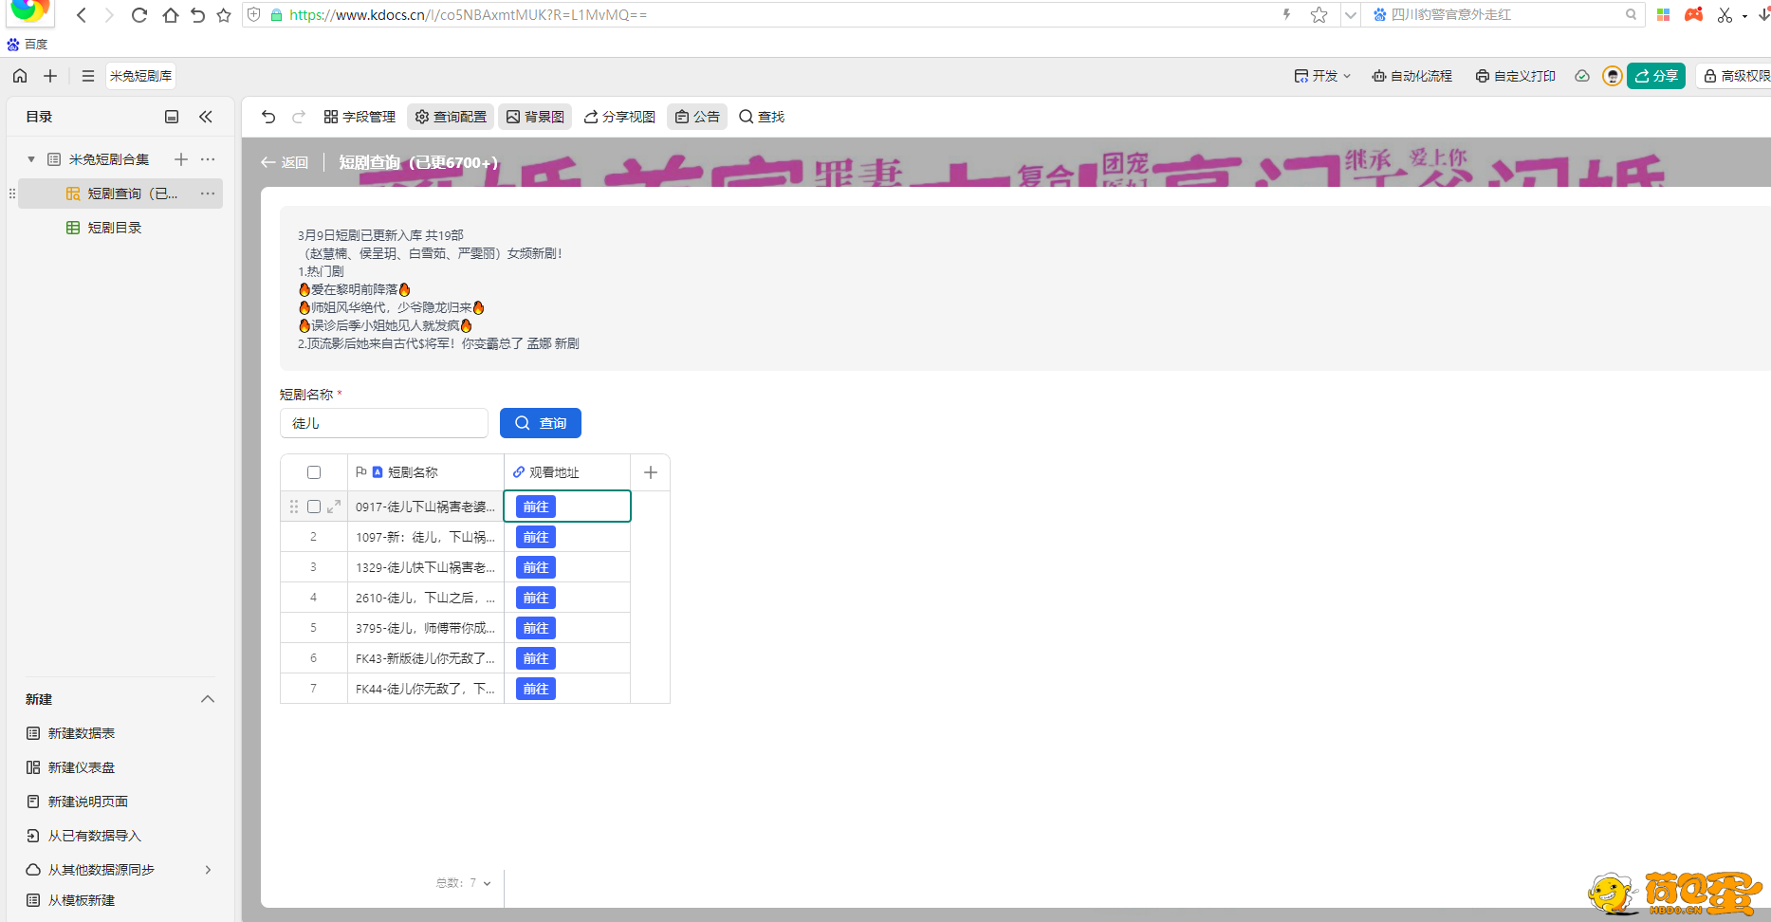The height and width of the screenshot is (922, 1771).
Task: Open the 总数 count dropdown
Action: 464,883
